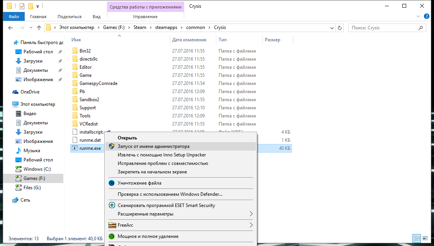The width and height of the screenshot is (434, 246).
Task: Choose Исправление проблем с совместимостью
Action: click(x=180, y=163)
